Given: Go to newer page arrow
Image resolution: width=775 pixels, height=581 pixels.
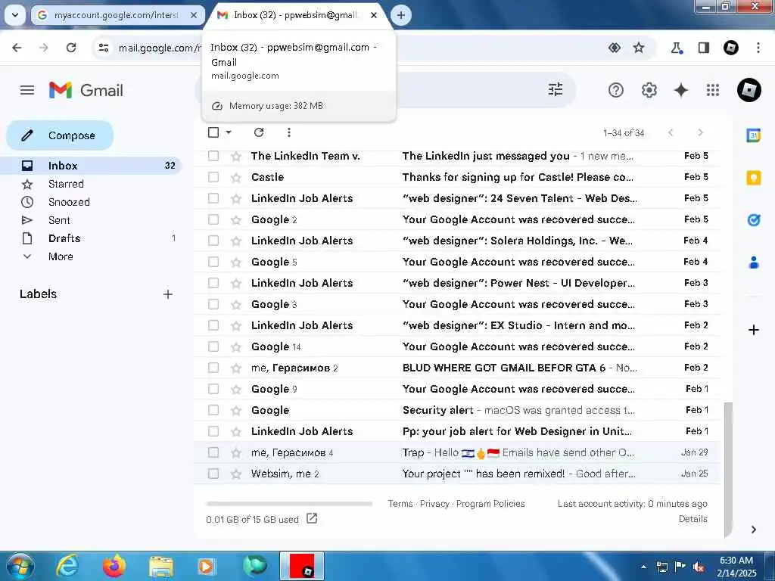Looking at the screenshot, I should click(x=671, y=132).
